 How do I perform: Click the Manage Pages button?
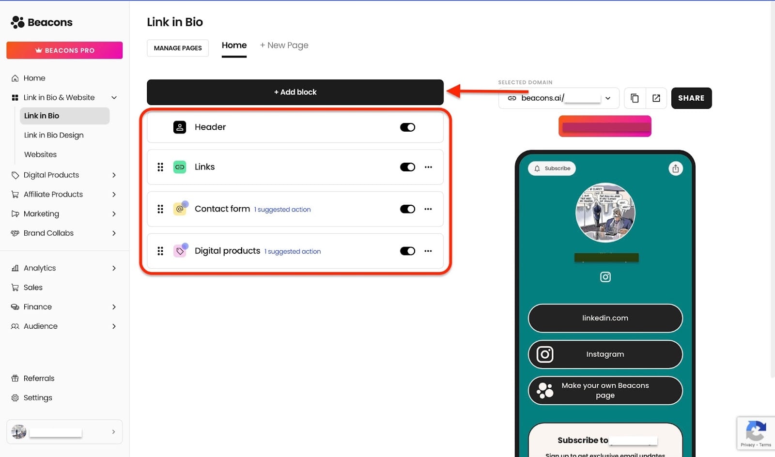(178, 48)
